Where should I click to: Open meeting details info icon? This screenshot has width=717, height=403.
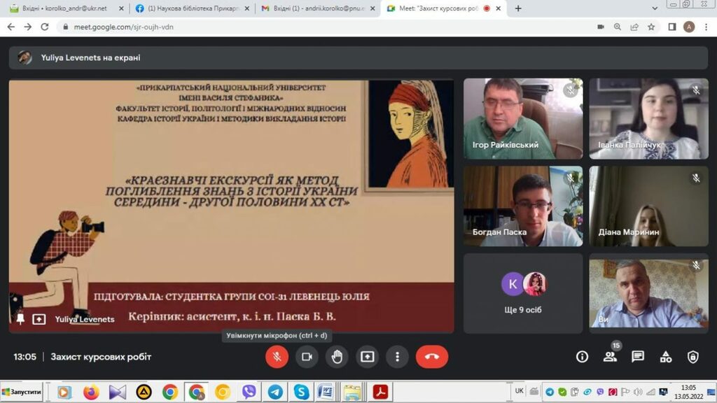(x=582, y=357)
